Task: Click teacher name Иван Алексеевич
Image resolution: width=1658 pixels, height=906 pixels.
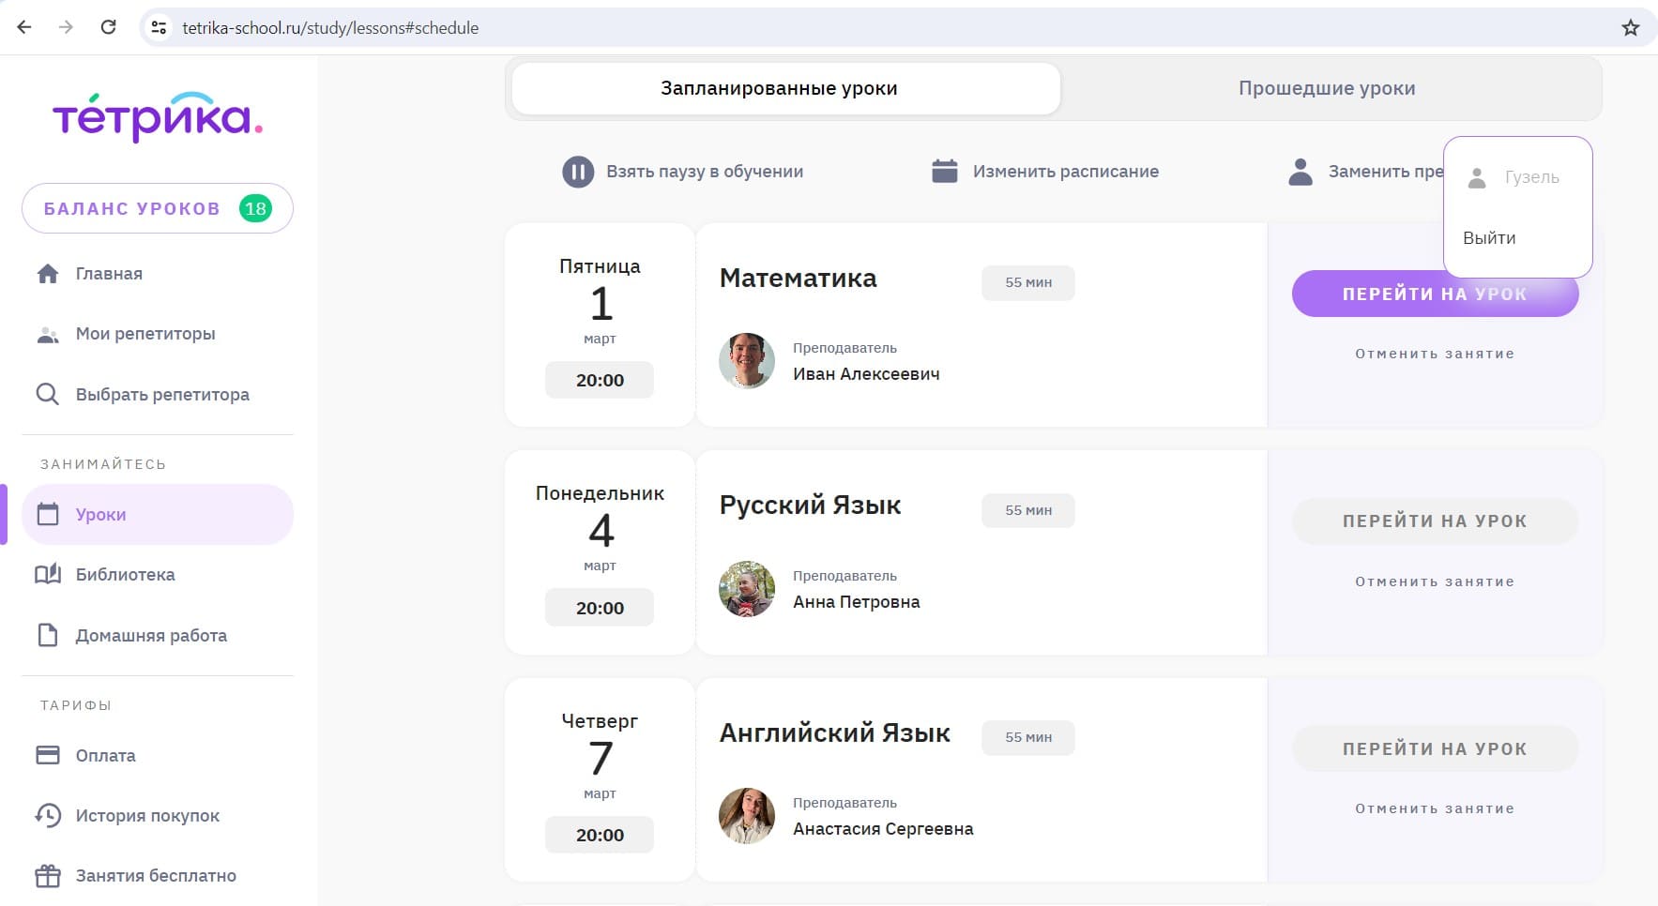Action: (866, 374)
